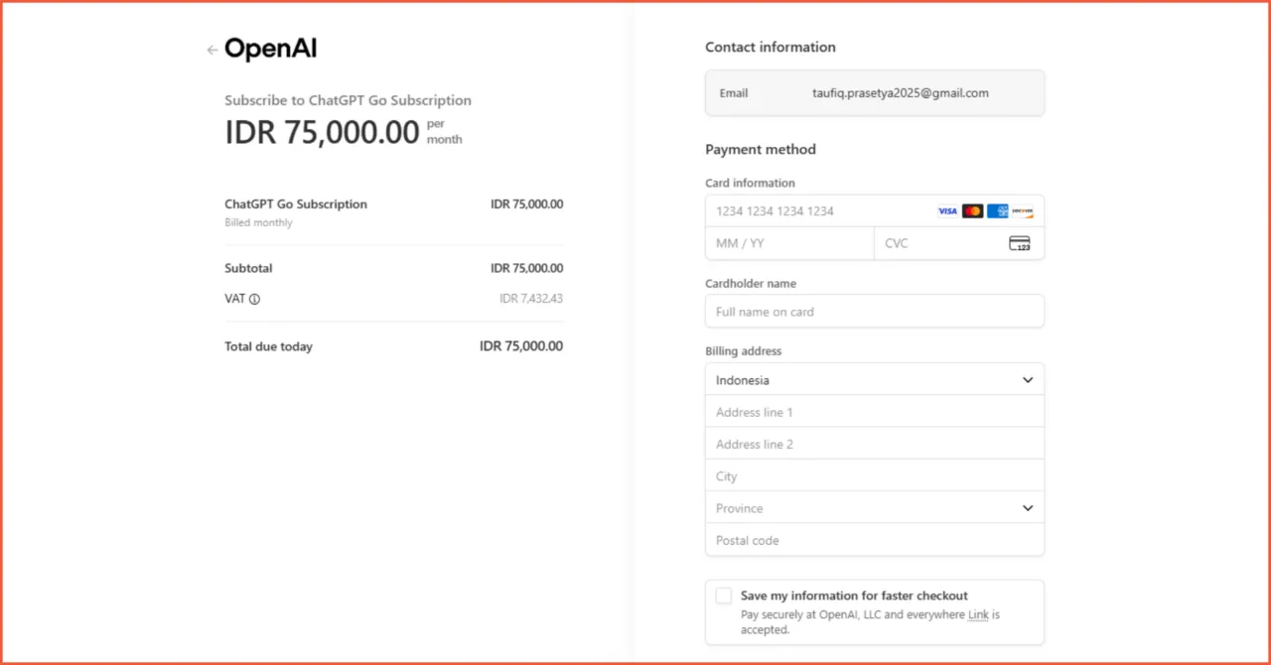Click the Postal code field
The image size is (1271, 665).
[x=874, y=541]
